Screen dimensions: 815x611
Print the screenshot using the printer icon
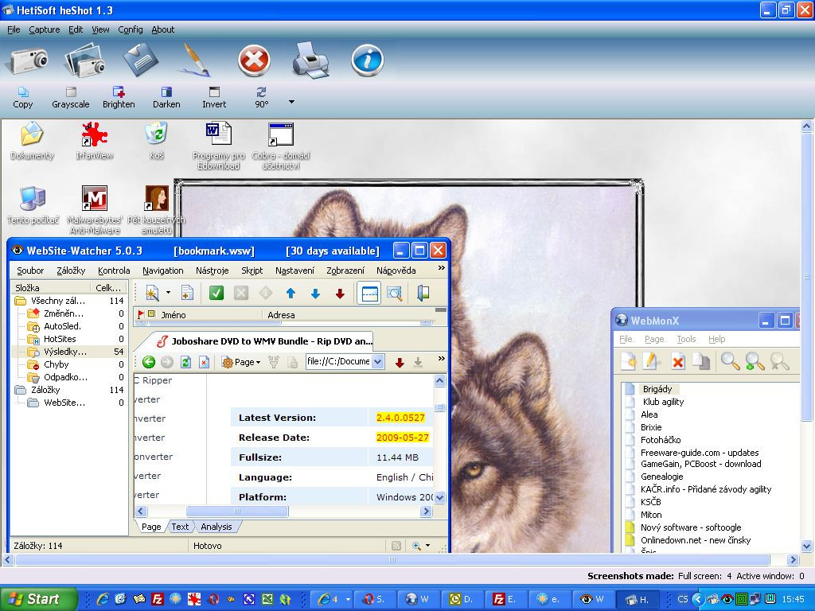tap(311, 60)
